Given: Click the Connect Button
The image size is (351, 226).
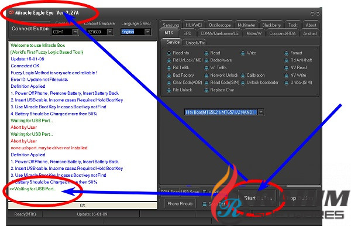Looking at the screenshot, I should click(x=30, y=29).
